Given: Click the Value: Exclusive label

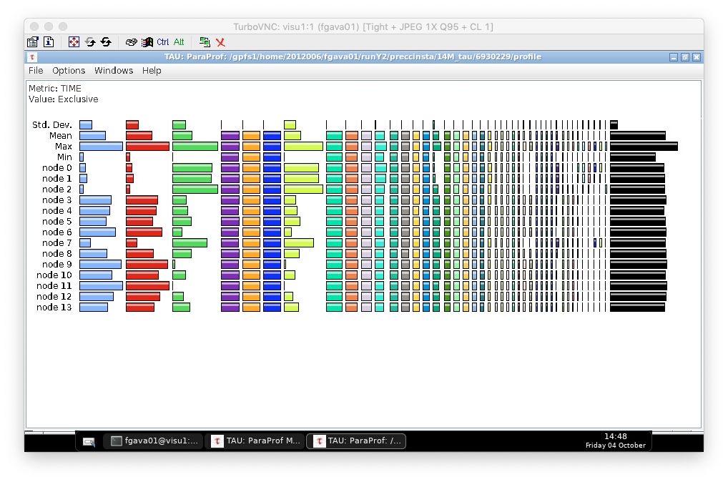Looking at the screenshot, I should 63,99.
